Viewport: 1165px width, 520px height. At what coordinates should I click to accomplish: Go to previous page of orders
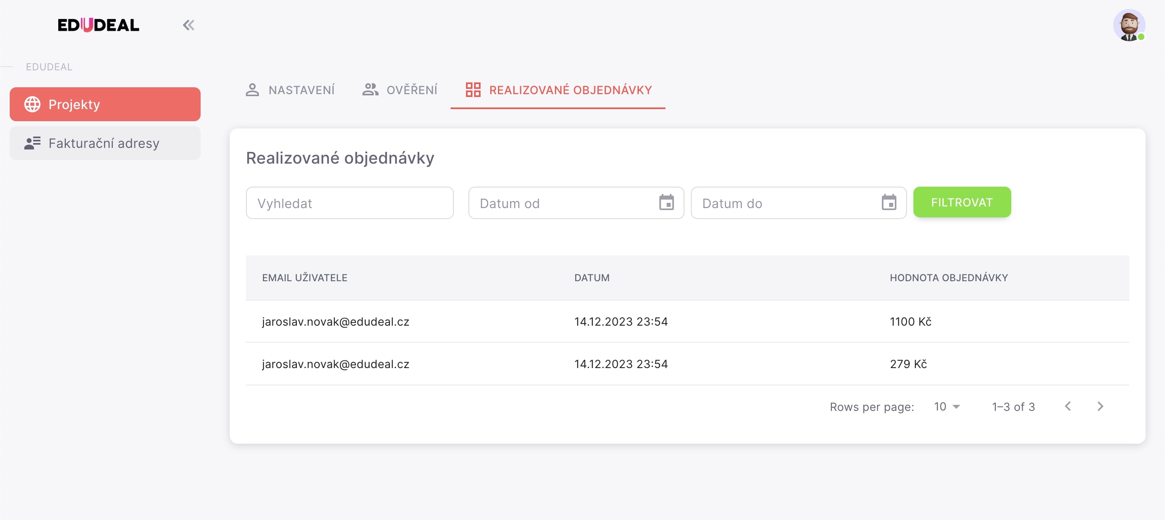pos(1068,406)
